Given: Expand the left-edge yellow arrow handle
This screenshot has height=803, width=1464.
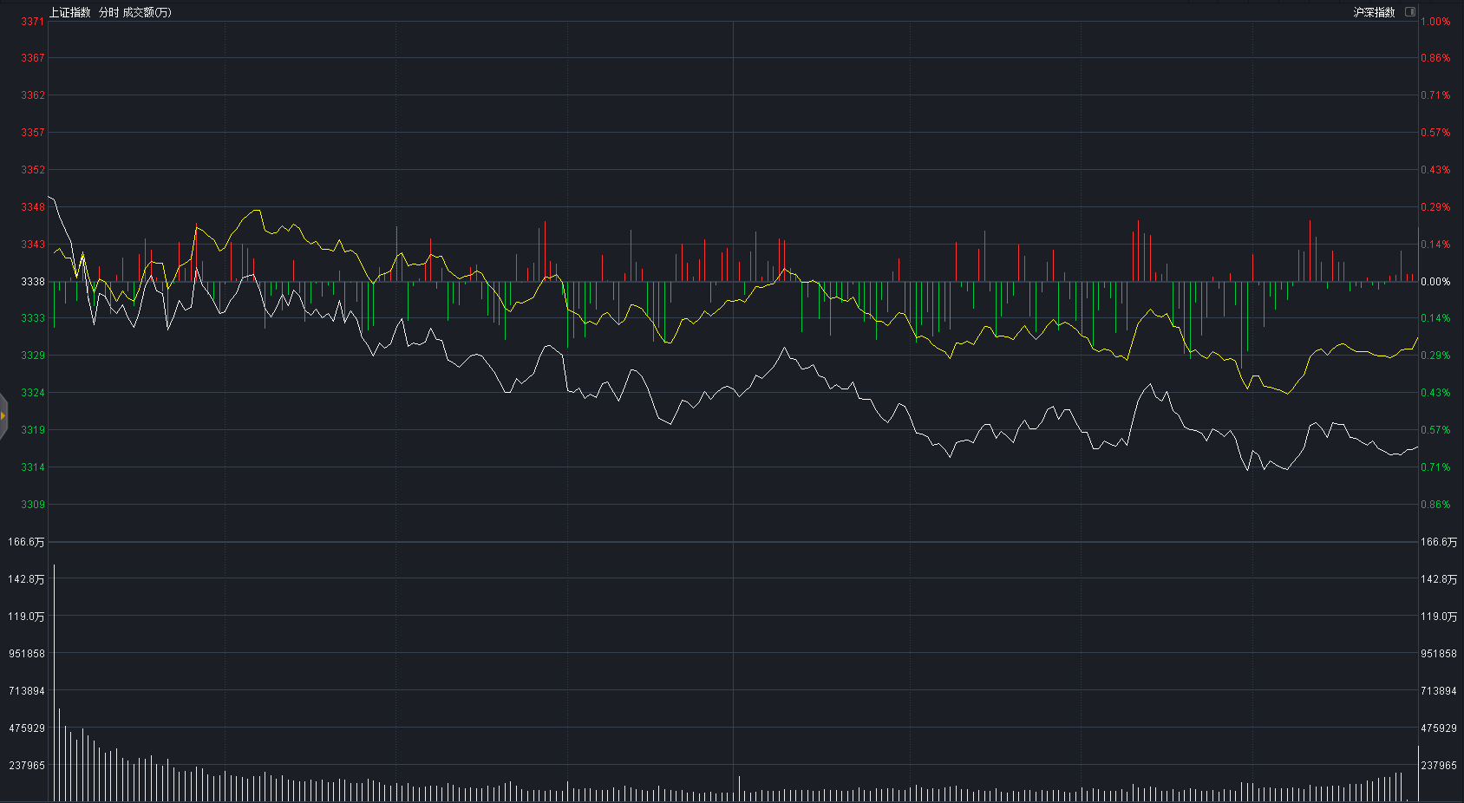Looking at the screenshot, I should [3, 415].
